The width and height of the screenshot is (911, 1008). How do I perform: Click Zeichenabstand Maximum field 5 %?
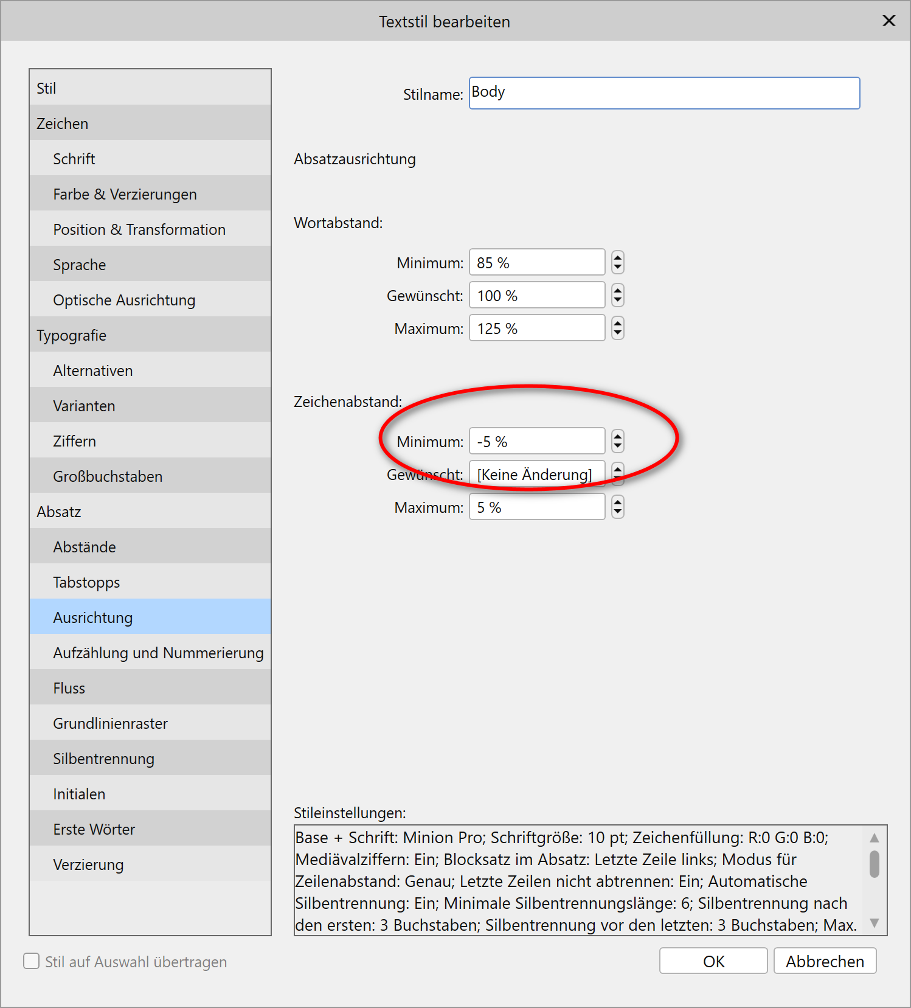coord(537,507)
